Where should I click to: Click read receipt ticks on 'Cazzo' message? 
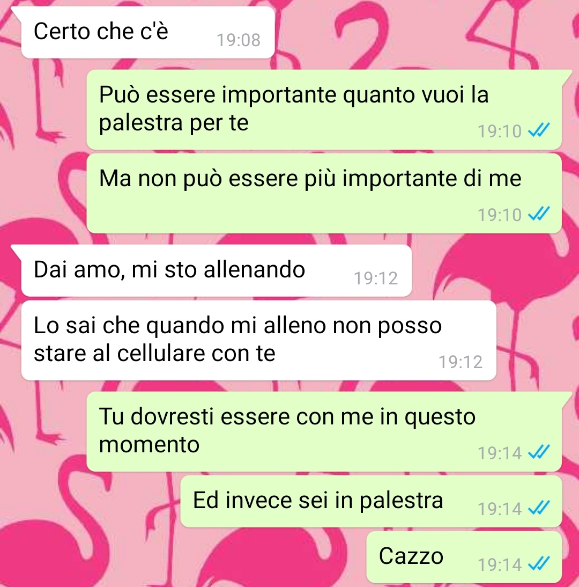[x=539, y=563]
